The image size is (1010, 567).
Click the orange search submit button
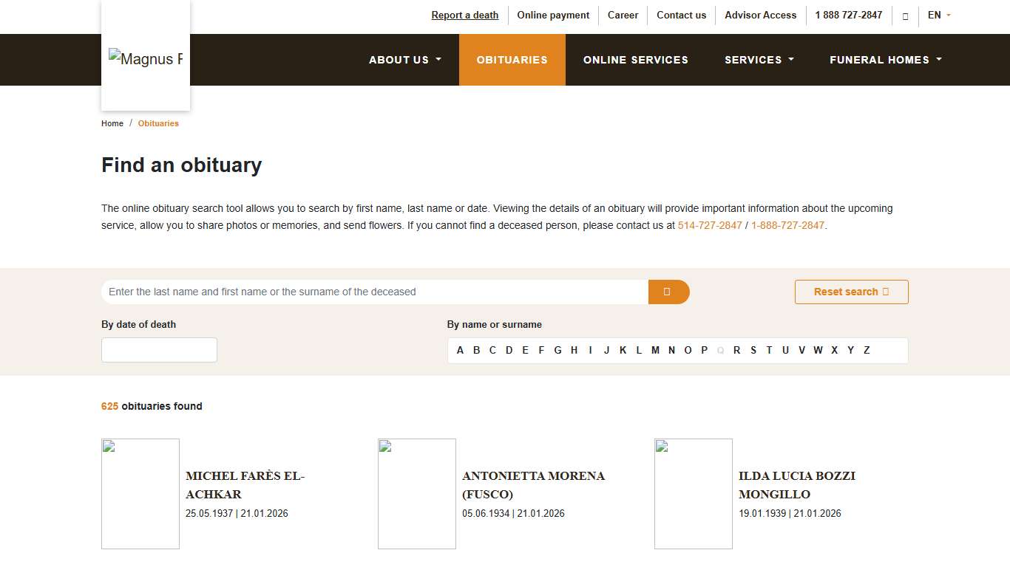[x=668, y=292]
